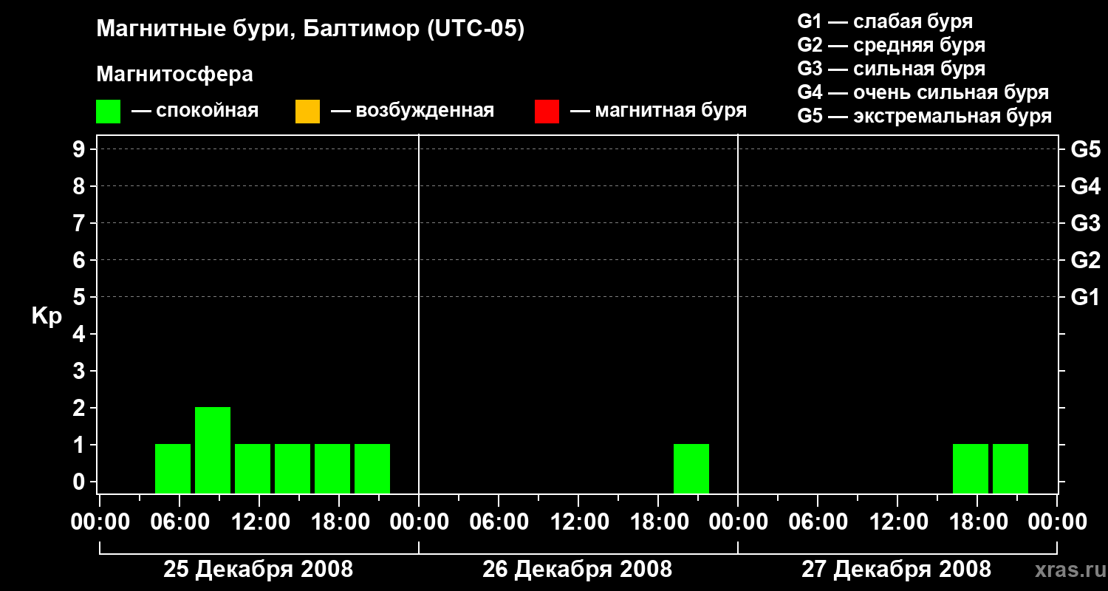The width and height of the screenshot is (1108, 591).
Task: Click the Kp axis value 6
Action: point(81,261)
